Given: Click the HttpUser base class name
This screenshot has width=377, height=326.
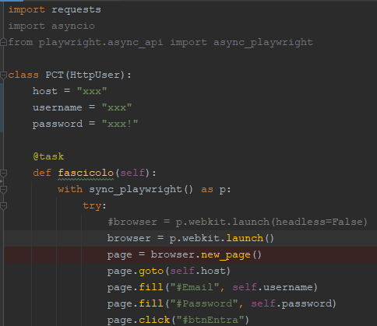Looking at the screenshot, I should (95, 75).
